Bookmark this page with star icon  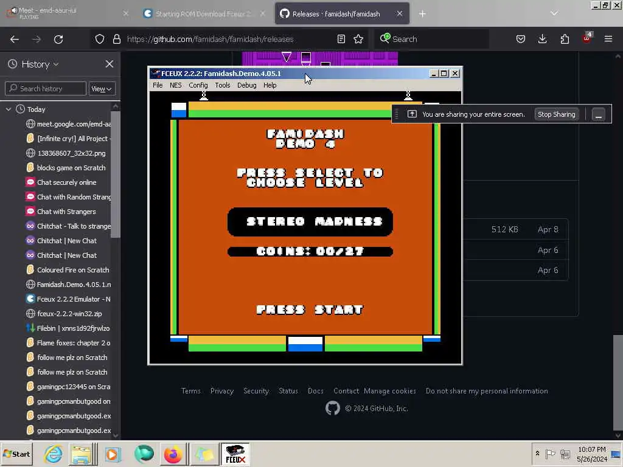358,39
